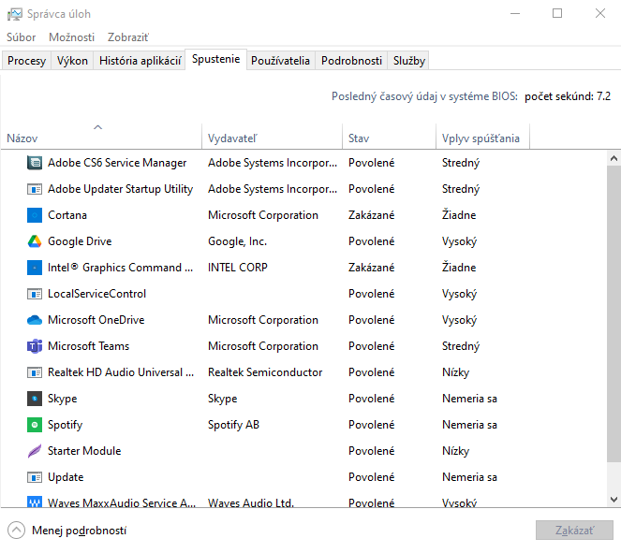Click the Zakázať button
This screenshot has height=553, width=621.
pos(574,530)
